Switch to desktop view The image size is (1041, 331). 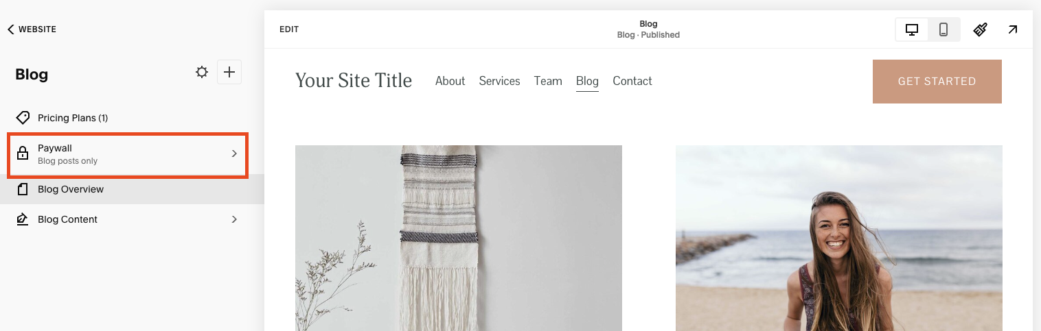pos(912,29)
